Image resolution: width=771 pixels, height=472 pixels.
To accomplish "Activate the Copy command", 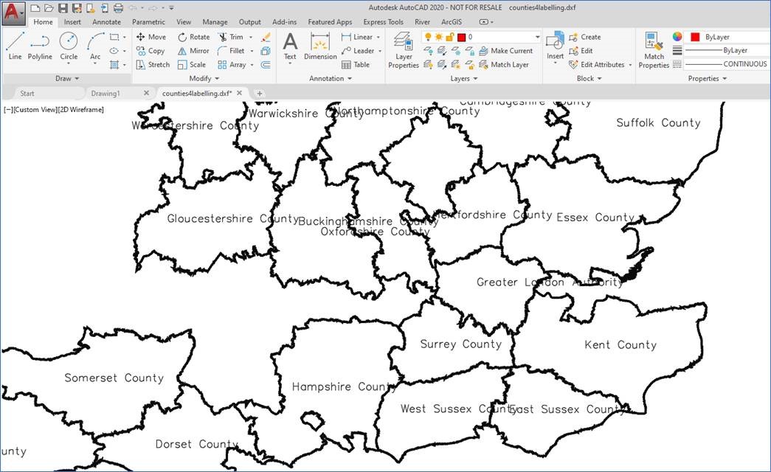I will tap(151, 51).
